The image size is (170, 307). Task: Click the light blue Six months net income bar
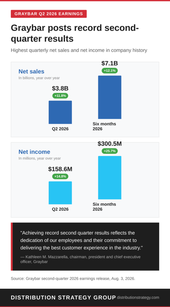point(110,177)
